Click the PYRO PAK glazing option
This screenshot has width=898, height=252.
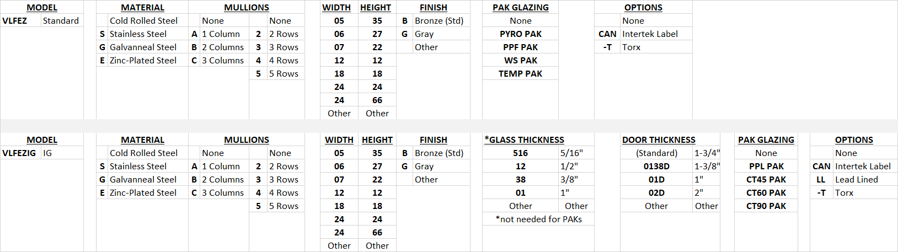(520, 34)
